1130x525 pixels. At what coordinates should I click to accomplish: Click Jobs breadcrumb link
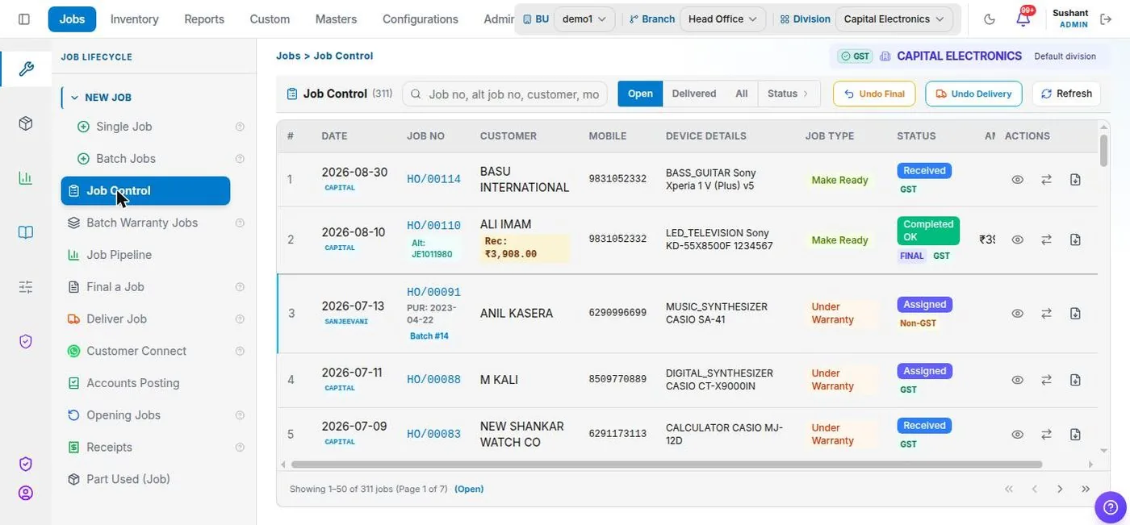tap(288, 56)
